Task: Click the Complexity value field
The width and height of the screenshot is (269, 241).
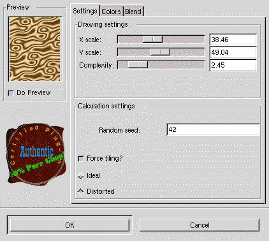Action: (233, 65)
